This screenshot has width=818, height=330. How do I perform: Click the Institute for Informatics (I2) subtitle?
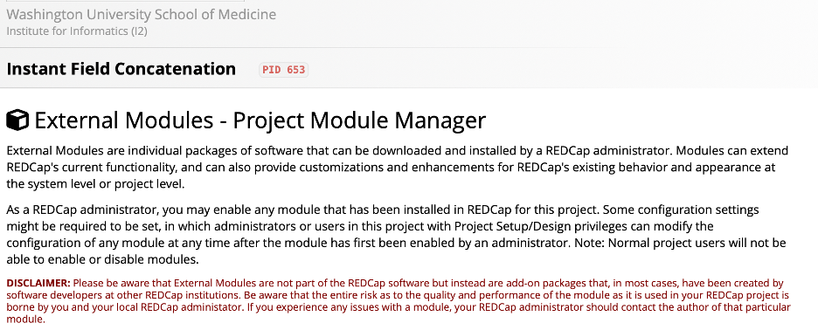tap(77, 31)
